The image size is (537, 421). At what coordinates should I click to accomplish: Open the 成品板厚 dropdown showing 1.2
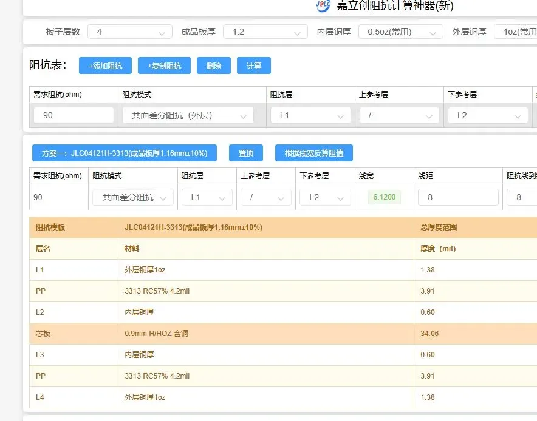coord(265,32)
